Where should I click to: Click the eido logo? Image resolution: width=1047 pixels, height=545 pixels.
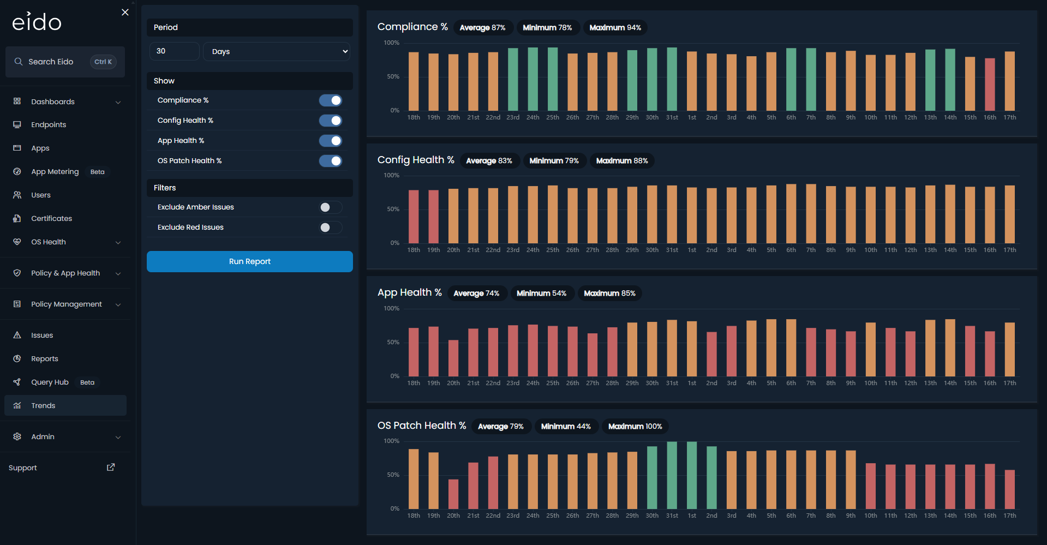[37, 21]
